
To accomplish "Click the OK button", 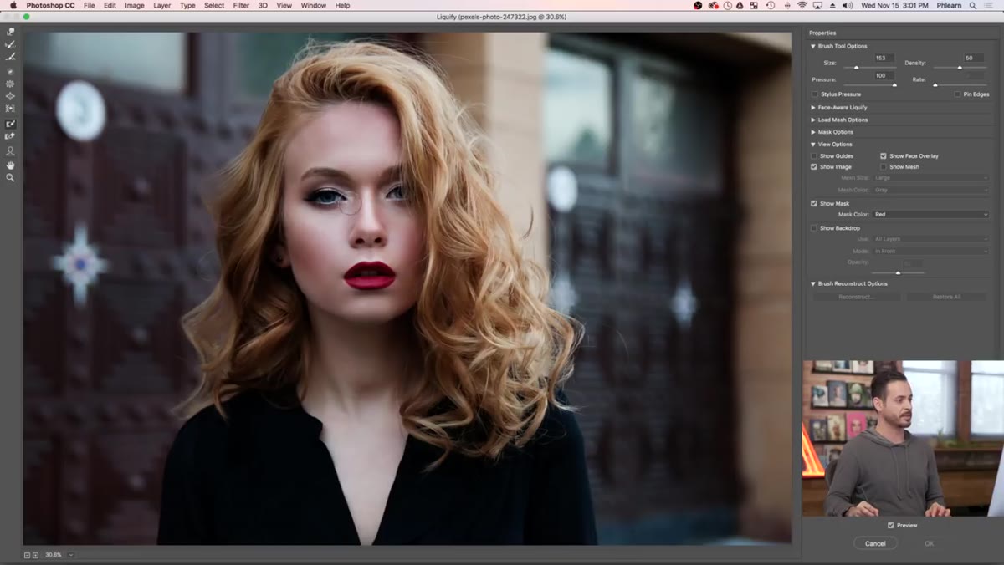I will tap(929, 543).
